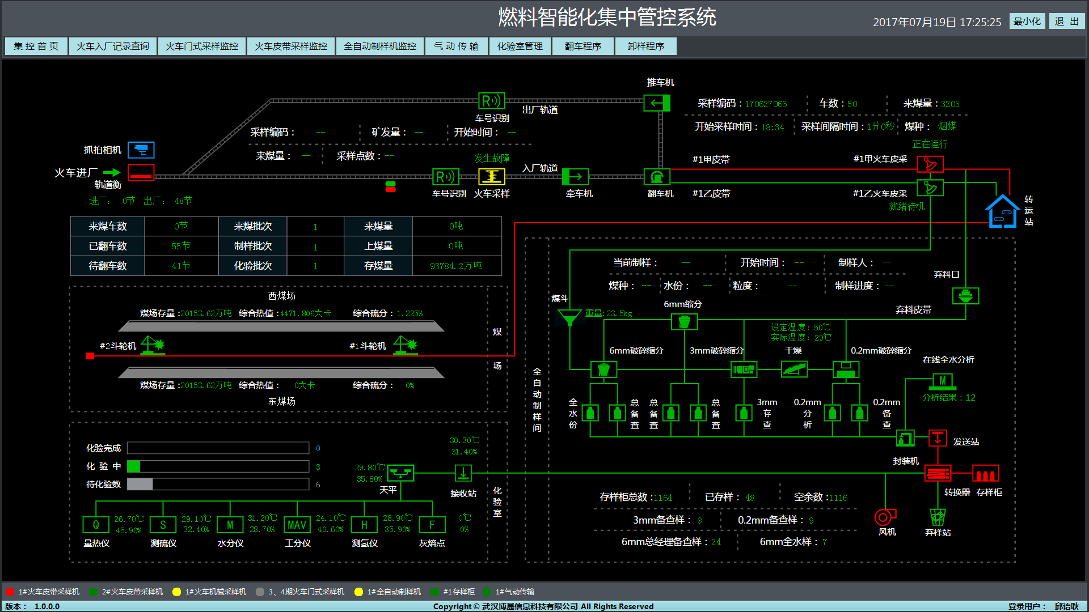The width and height of the screenshot is (1089, 612).
Task: Click the 1#火车皮带采样机 red status indicator
Action: (10, 592)
